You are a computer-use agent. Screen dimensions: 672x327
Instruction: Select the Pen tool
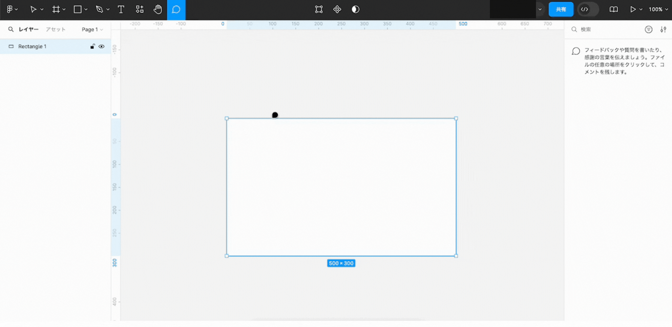coord(99,10)
